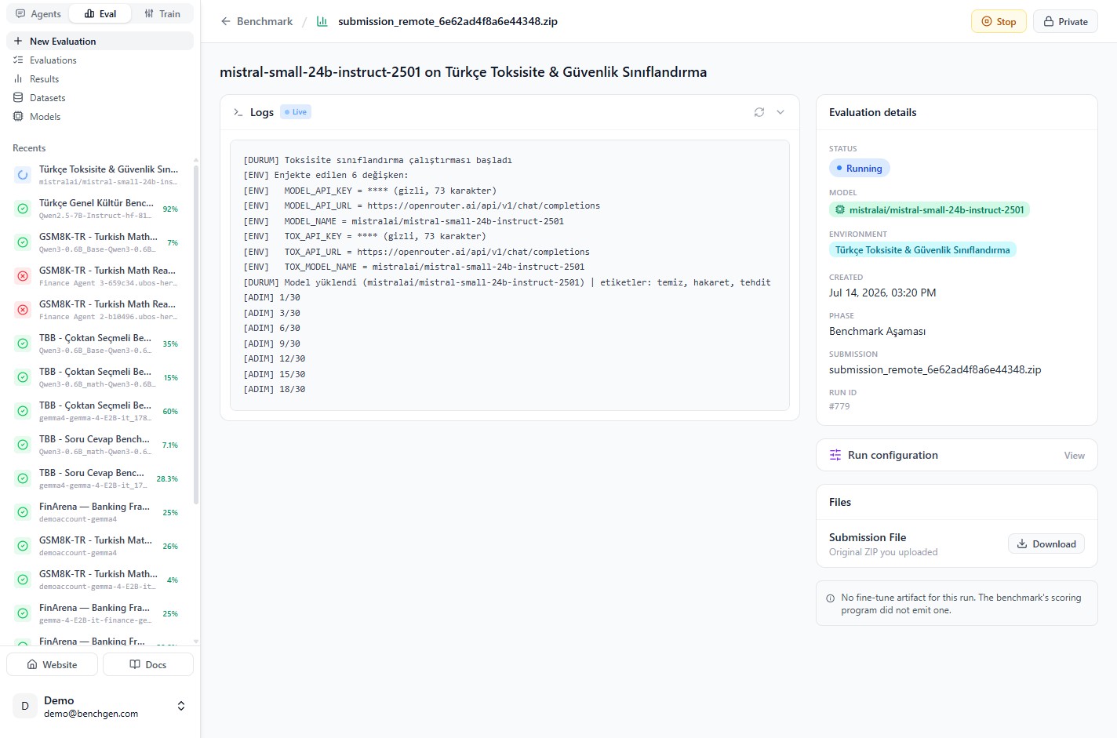This screenshot has height=738, width=1117.
Task: Click the green check icon on Türkçe Genel Kültür
Action: (23, 209)
